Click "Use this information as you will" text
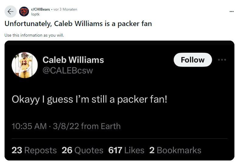The image size is (235, 162). [x=34, y=35]
